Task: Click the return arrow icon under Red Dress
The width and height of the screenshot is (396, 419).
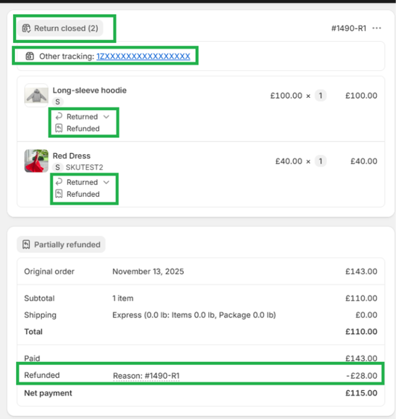Action: (59, 183)
